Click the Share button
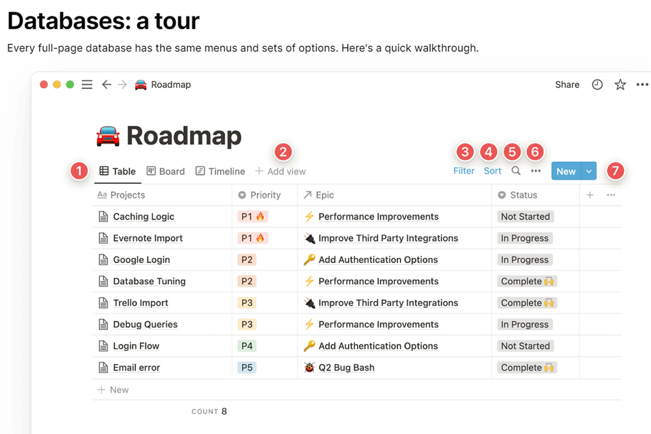The width and height of the screenshot is (651, 434). tap(567, 85)
